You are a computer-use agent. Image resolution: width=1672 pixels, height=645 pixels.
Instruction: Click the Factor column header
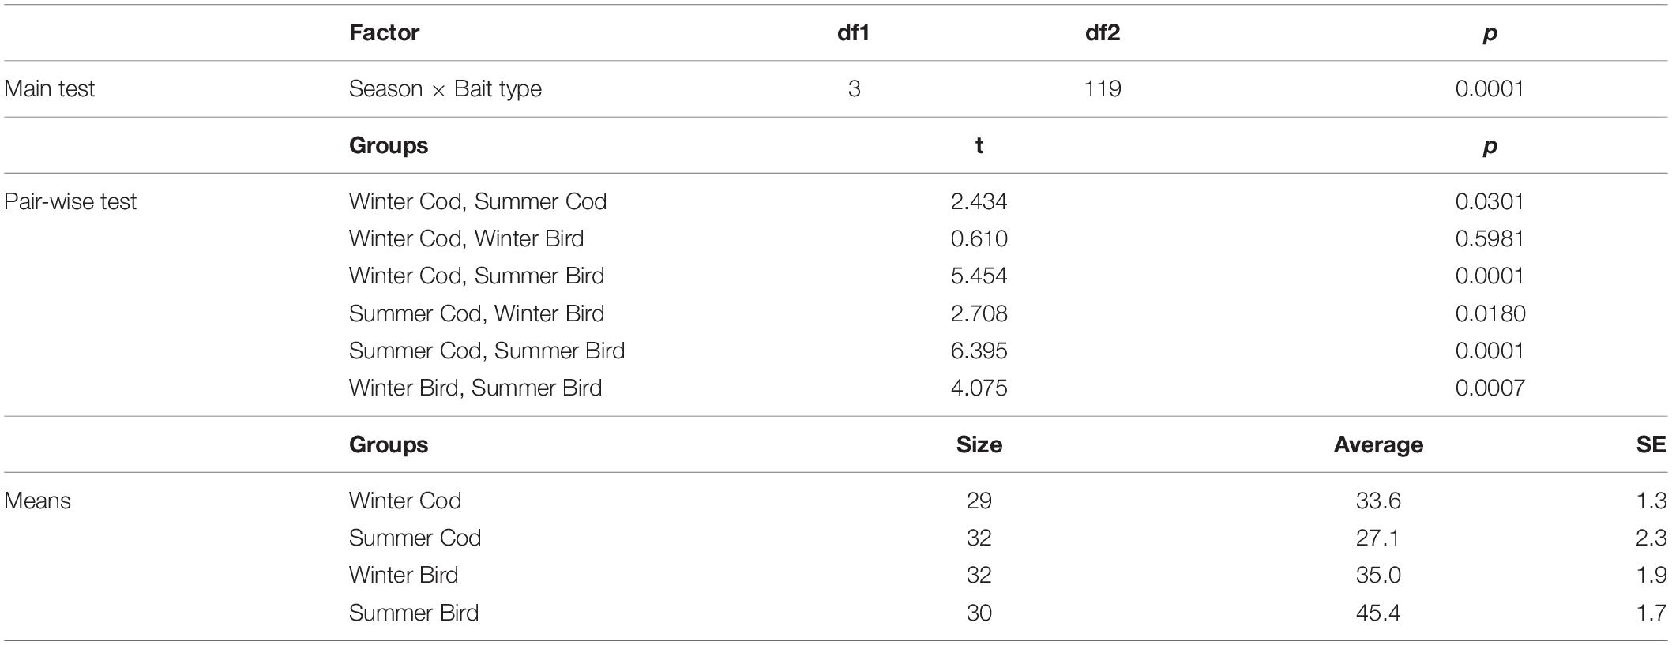(384, 32)
